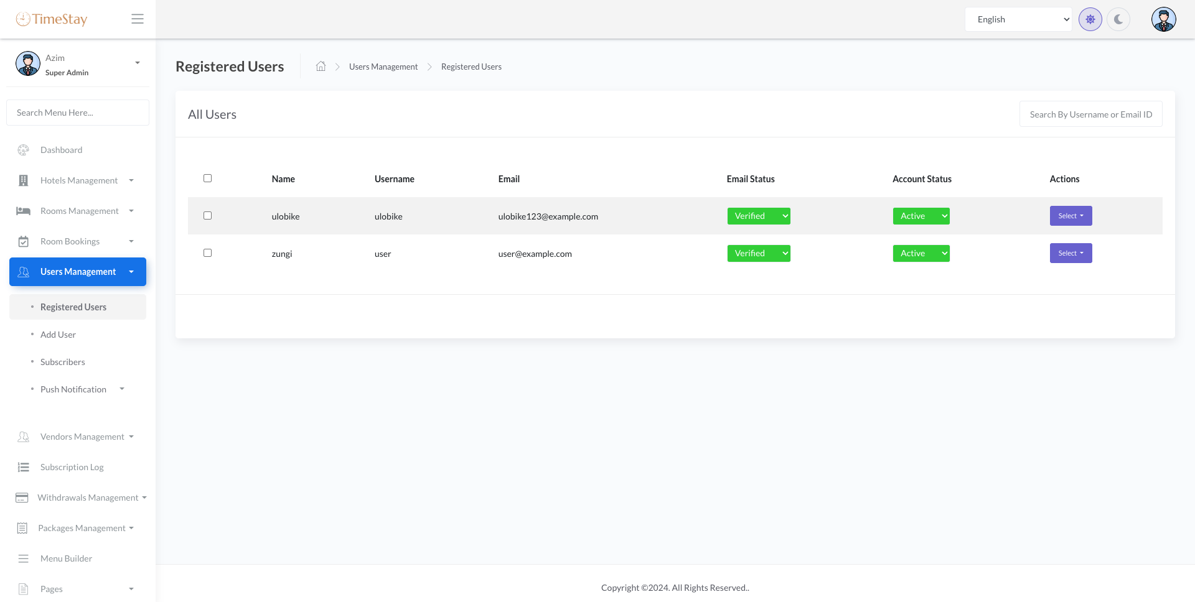Click the TimeStay logo
This screenshot has width=1195, height=602.
[x=52, y=19]
